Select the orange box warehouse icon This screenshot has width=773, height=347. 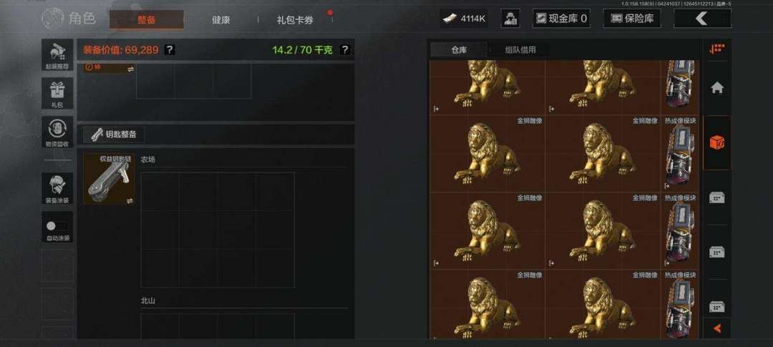[716, 143]
